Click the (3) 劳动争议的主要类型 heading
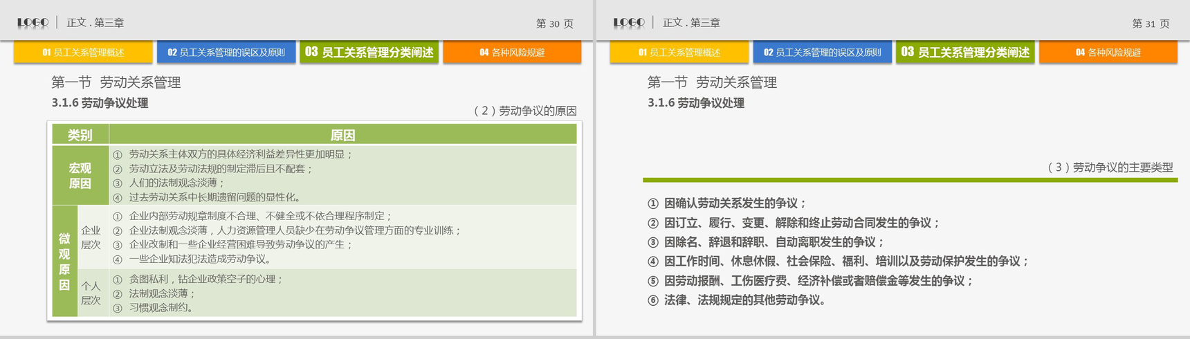This screenshot has height=339, width=1190. click(x=1110, y=167)
